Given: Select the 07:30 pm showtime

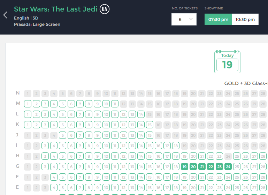Looking at the screenshot, I should coord(218,20).
